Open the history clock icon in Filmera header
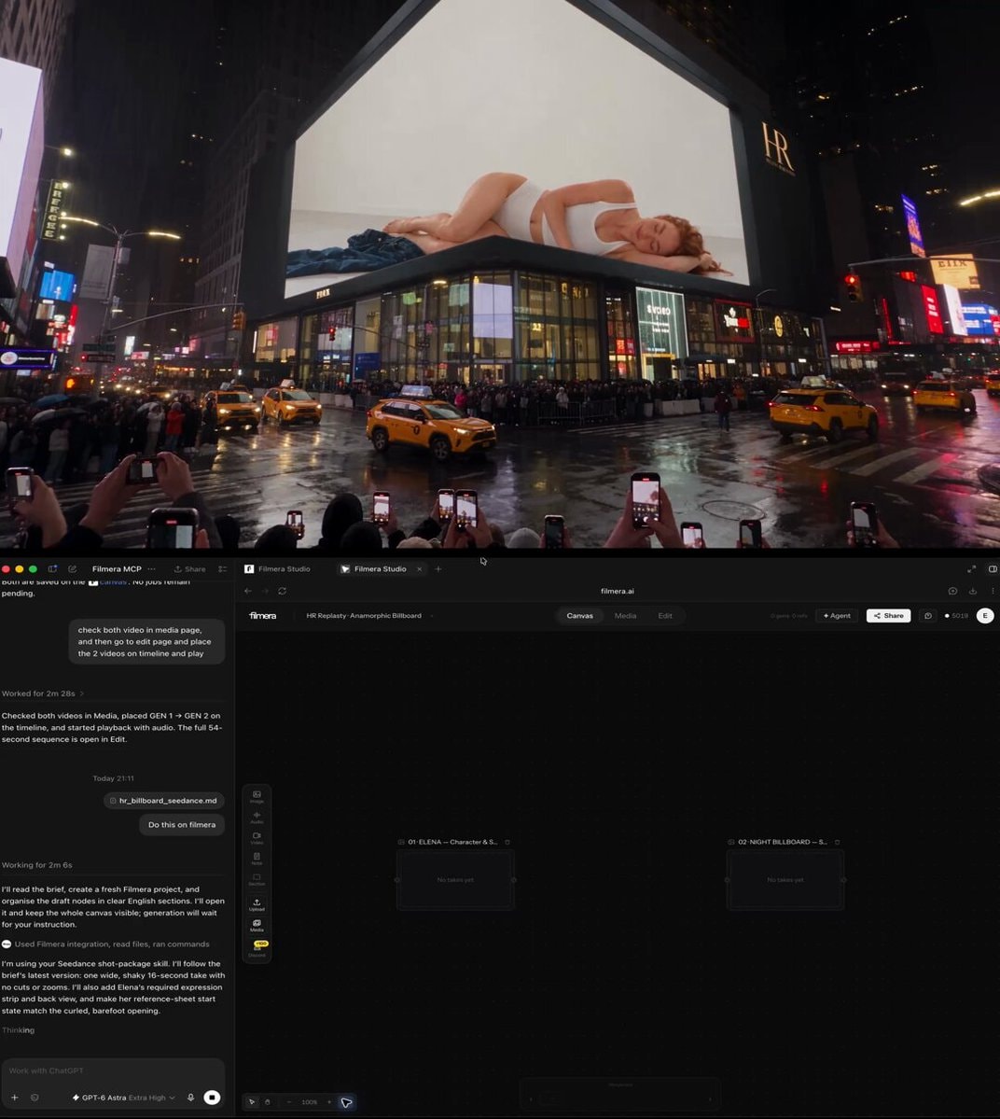 click(x=928, y=615)
